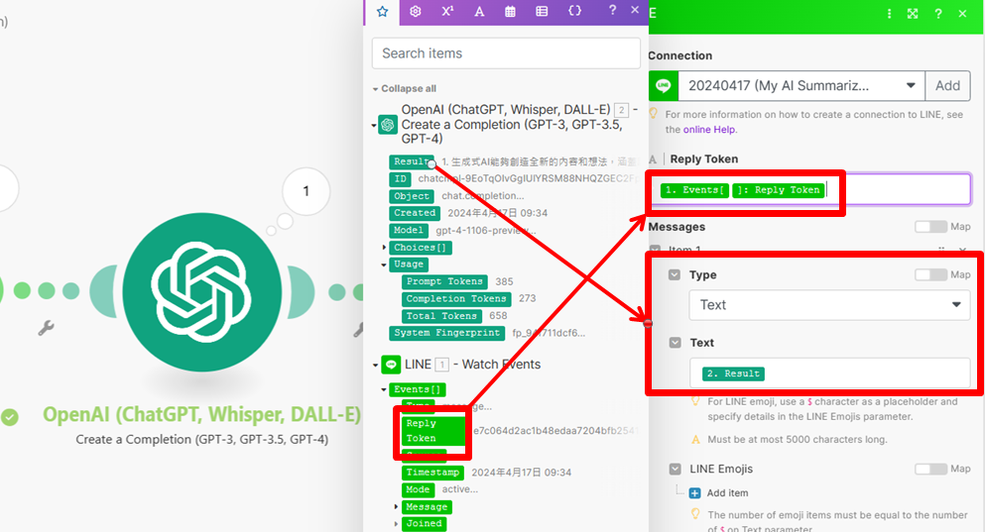Screen dimensions: 985x532
Task: Open the star favorites tab in mapping panel
Action: (382, 11)
